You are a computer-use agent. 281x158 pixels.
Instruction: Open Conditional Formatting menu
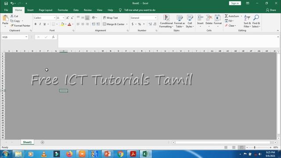(x=166, y=22)
